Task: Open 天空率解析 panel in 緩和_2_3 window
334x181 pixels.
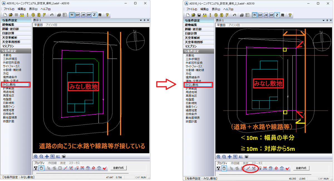Action: (x=199, y=38)
